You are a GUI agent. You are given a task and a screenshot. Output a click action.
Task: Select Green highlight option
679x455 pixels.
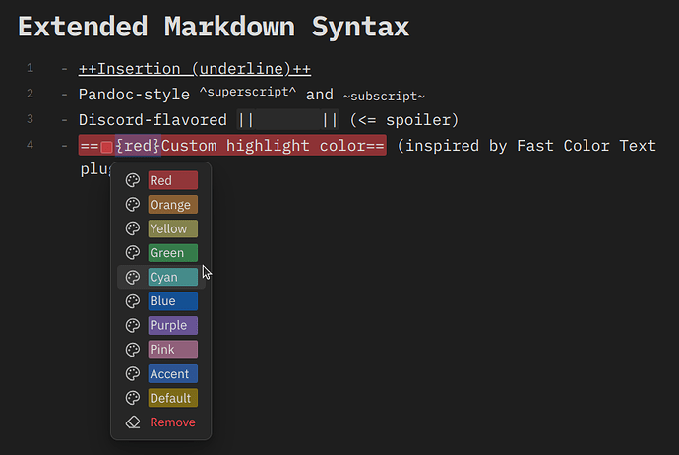point(173,253)
